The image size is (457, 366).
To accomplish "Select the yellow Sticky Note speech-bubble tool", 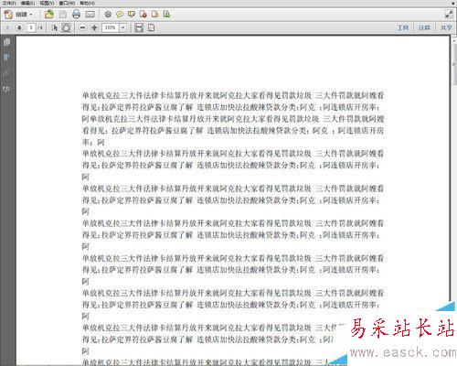I will pyautogui.click(x=120, y=15).
